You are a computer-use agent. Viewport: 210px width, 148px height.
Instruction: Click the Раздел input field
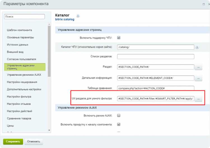(156, 67)
